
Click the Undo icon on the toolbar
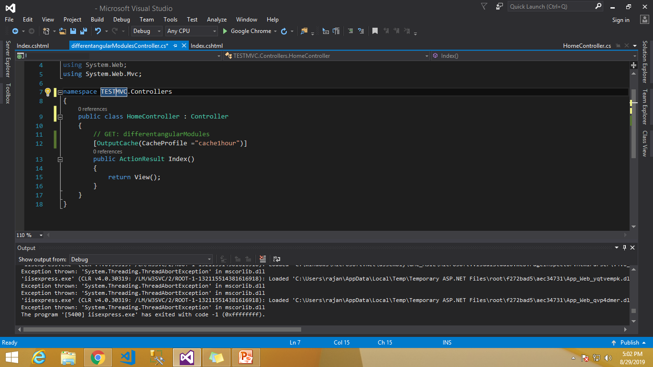[98, 31]
